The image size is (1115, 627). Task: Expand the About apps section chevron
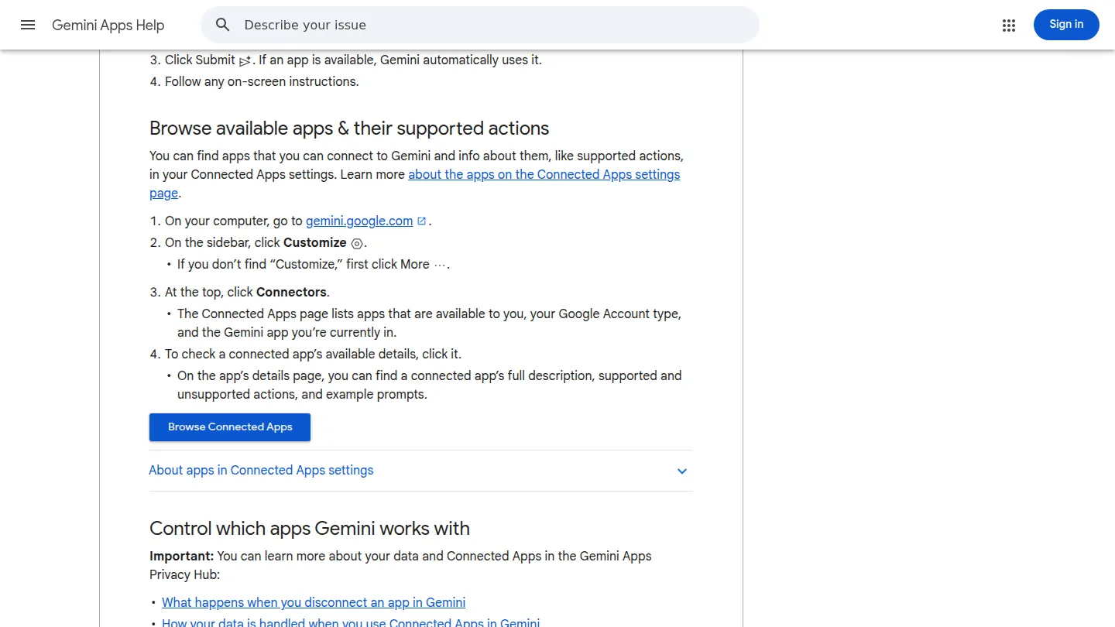tap(682, 471)
